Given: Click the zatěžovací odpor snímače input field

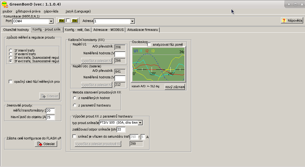Looking at the screenshot, I should (x=121, y=129).
